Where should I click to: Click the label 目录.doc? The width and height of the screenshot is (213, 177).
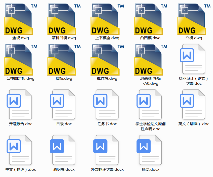click(64, 124)
